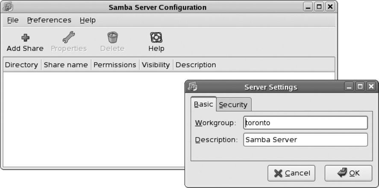This screenshot has height=188, width=379.
Task: Sort by the Directory column header
Action: tap(21, 65)
